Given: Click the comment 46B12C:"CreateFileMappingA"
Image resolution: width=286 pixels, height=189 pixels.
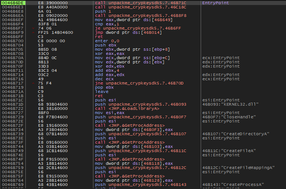Looking at the screenshot, I should [x=239, y=167].
